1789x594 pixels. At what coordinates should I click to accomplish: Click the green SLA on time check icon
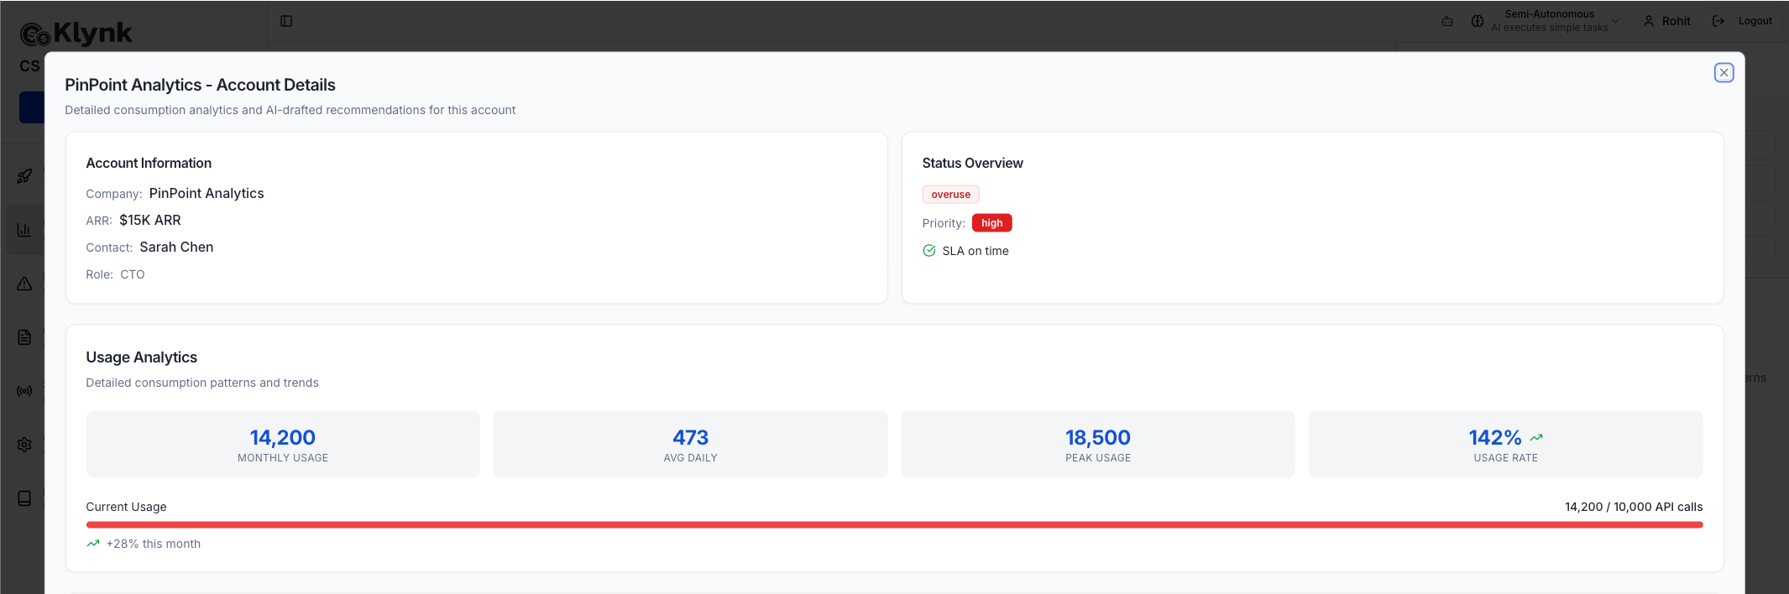(929, 251)
